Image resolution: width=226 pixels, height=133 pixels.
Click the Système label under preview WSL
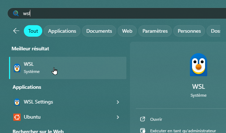199,95
